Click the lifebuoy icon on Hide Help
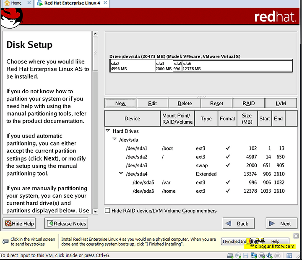Image resolution: width=302 pixels, height=260 pixels. pyautogui.click(x=8, y=223)
